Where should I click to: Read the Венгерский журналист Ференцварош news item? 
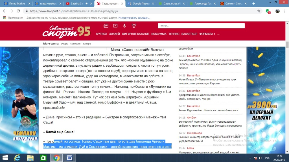point(210,124)
